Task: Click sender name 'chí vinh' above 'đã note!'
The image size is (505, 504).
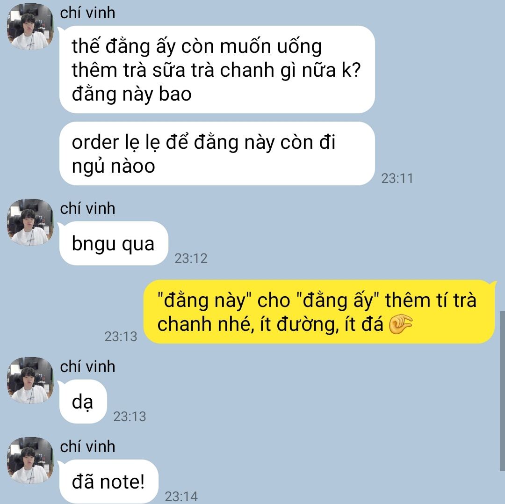Action: 87,446
